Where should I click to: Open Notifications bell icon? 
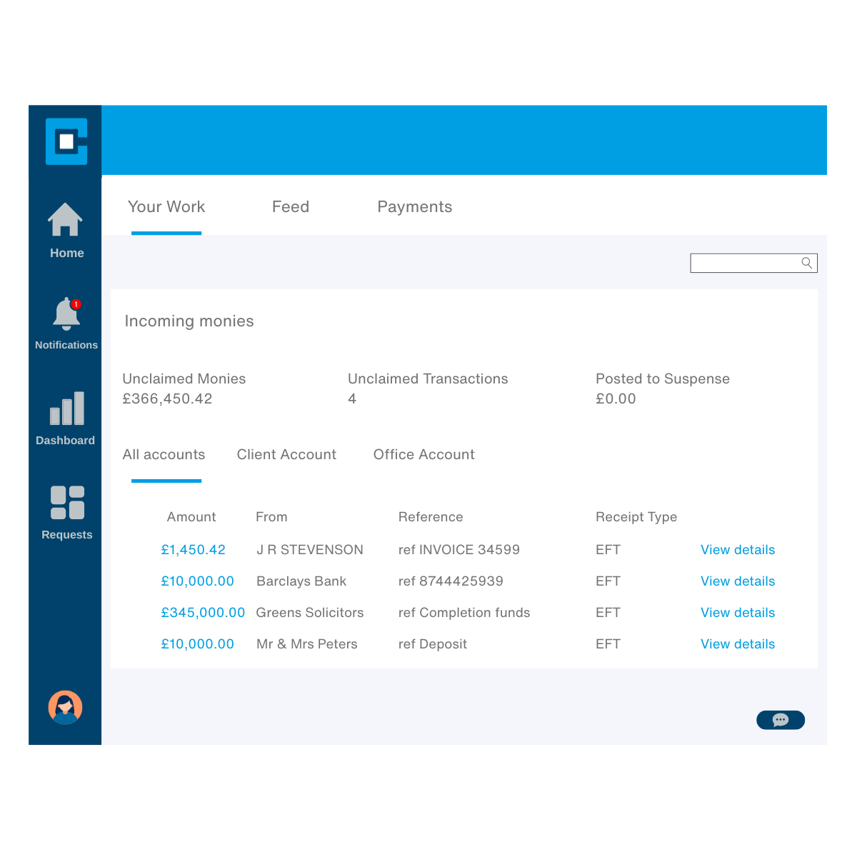pyautogui.click(x=66, y=314)
